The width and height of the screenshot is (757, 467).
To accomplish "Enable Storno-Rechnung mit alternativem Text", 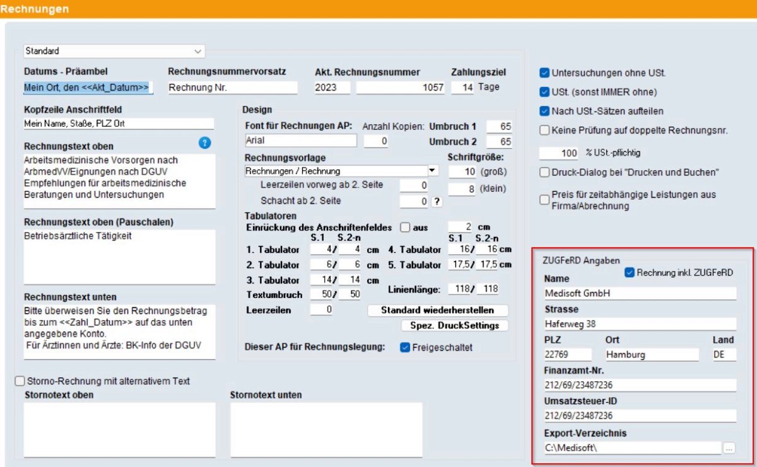I will (x=20, y=381).
